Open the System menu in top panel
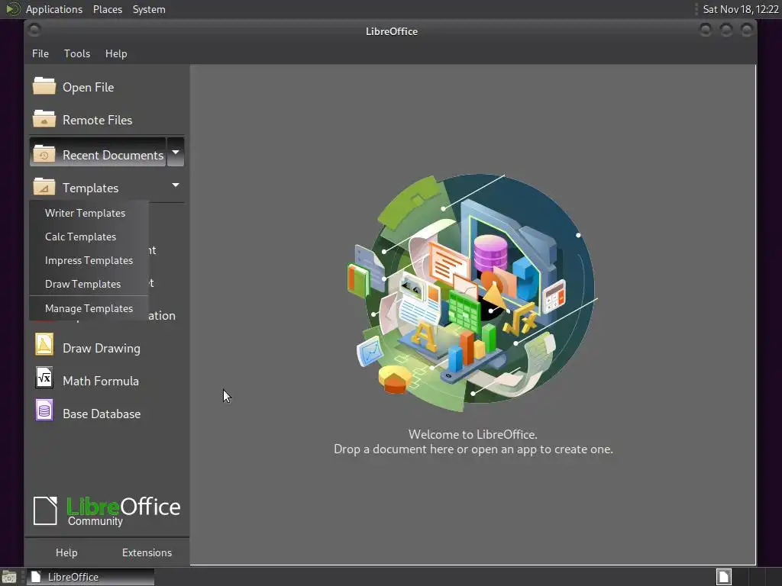 pyautogui.click(x=149, y=9)
